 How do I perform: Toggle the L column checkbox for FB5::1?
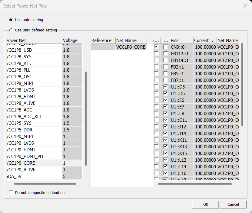click(165, 74)
